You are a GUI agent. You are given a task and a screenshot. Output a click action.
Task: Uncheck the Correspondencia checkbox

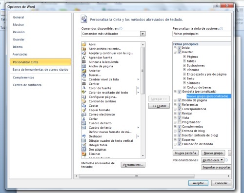(x=180, y=109)
